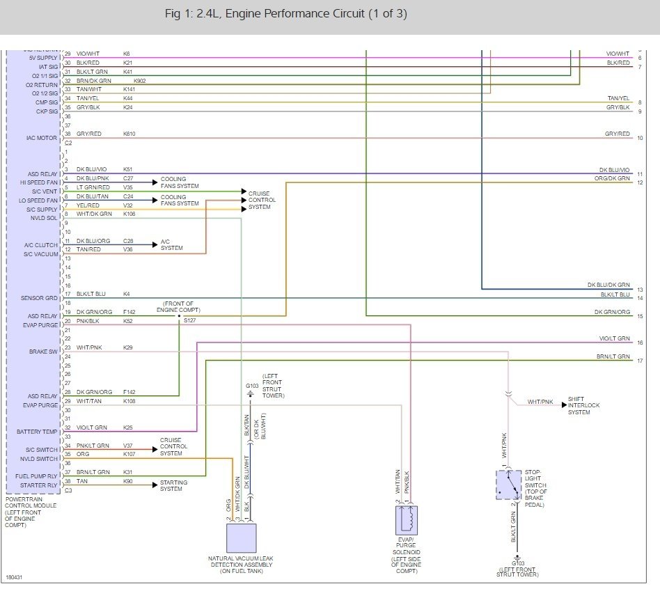The height and width of the screenshot is (596, 660).
Task: Click the STARTING SYSTEM reference text
Action: [173, 485]
